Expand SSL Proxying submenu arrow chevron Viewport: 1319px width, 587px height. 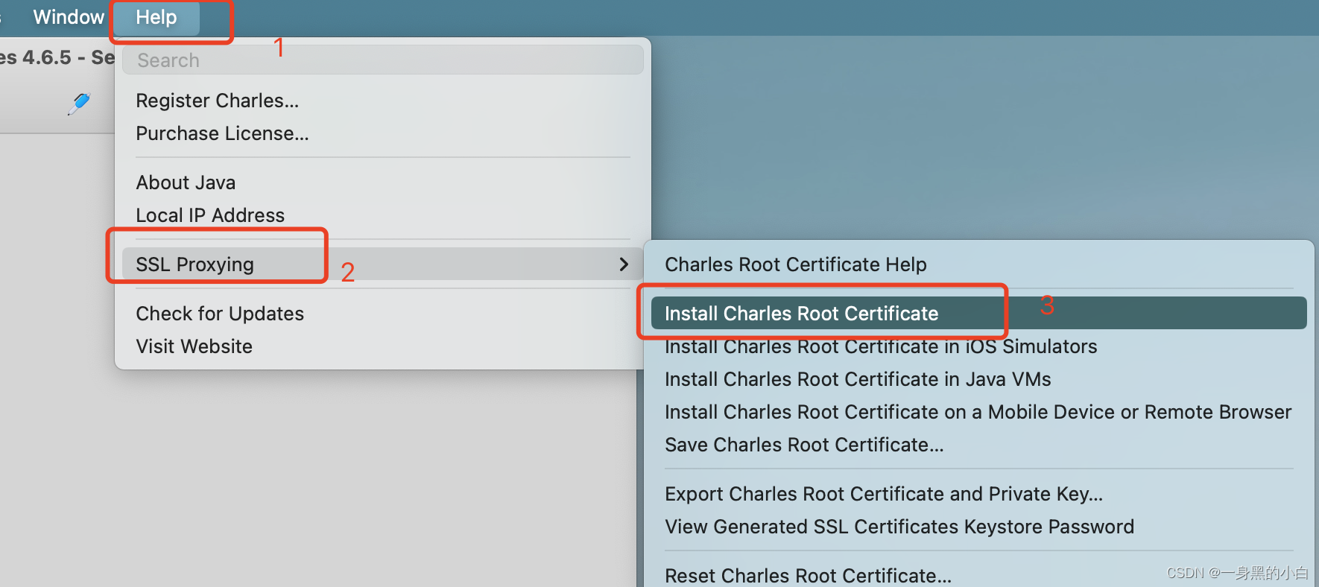(624, 264)
